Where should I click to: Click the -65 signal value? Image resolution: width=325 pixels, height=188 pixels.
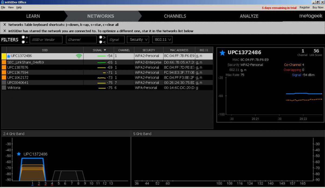pyautogui.click(x=110, y=62)
